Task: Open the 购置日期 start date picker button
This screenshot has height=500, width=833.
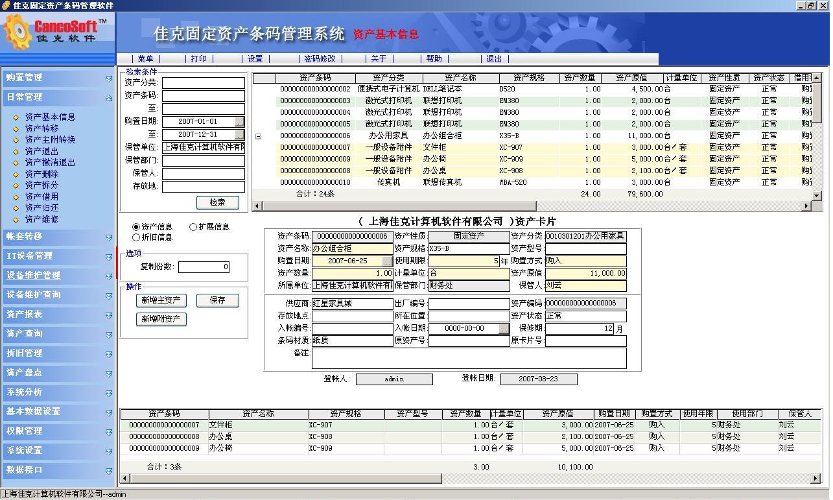Action: (x=240, y=121)
